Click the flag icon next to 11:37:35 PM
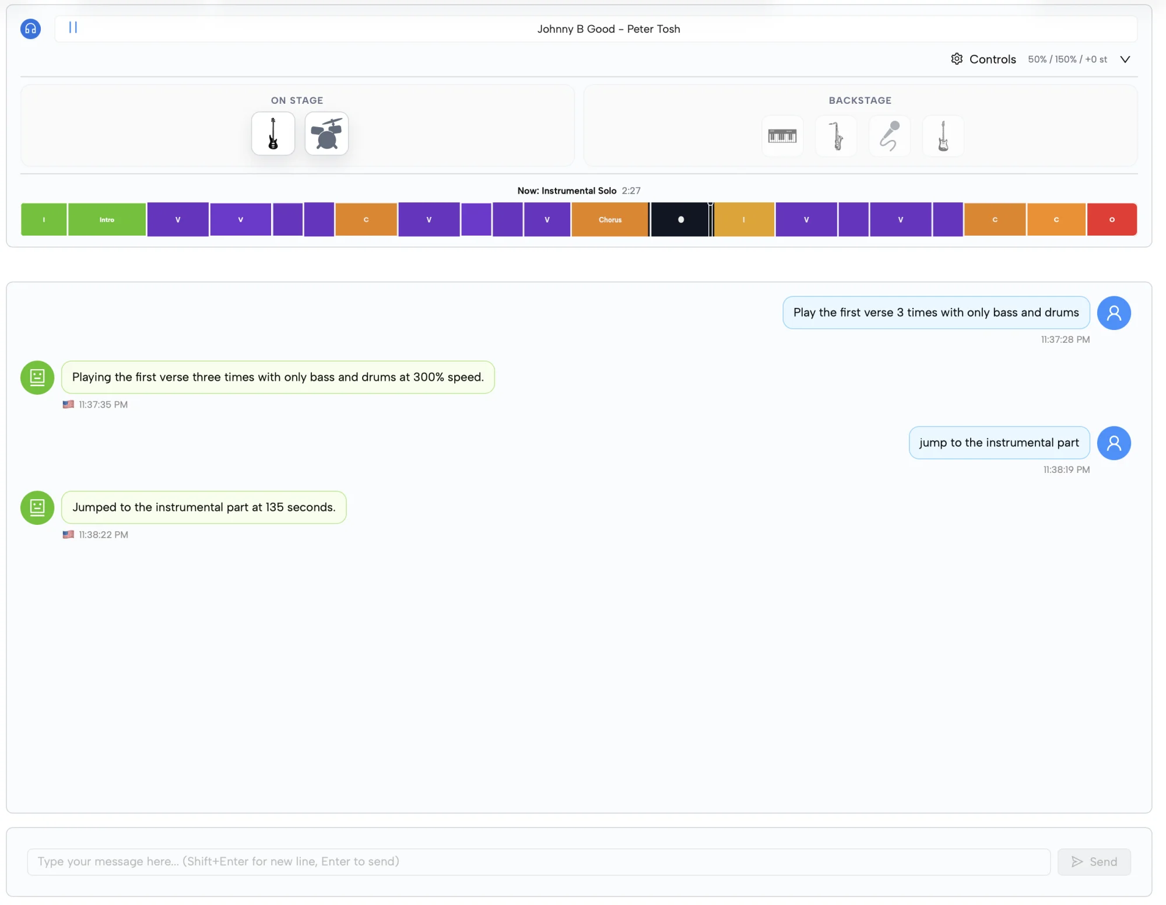 [x=68, y=404]
